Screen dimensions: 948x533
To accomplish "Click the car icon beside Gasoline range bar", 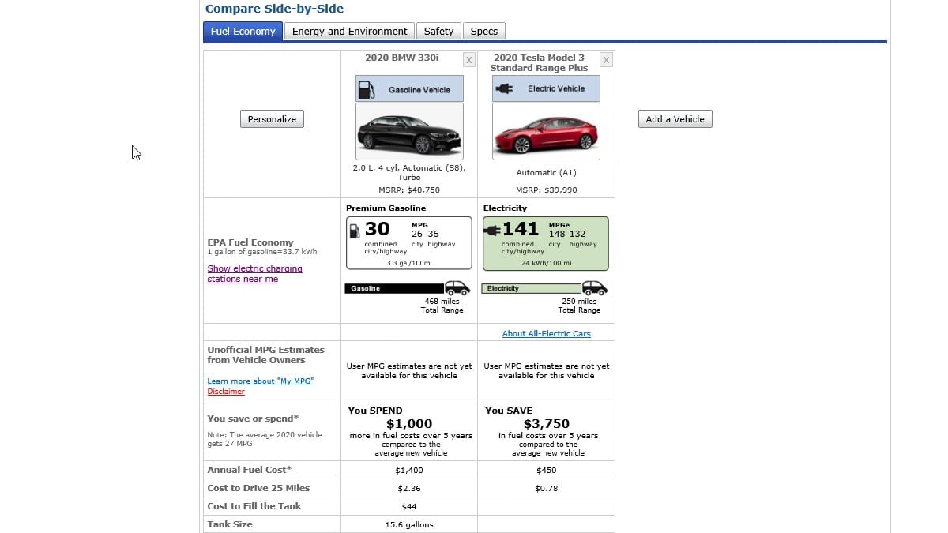I will (457, 288).
